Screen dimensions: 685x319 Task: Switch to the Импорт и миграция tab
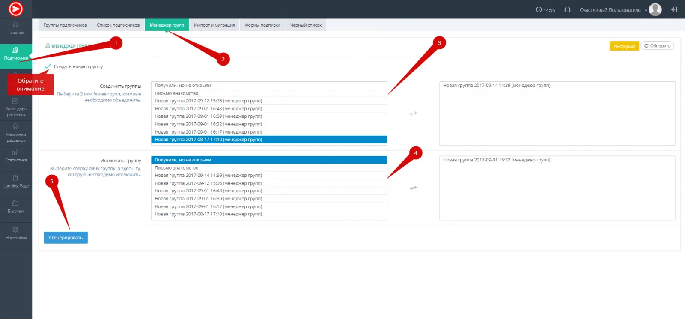(x=214, y=25)
